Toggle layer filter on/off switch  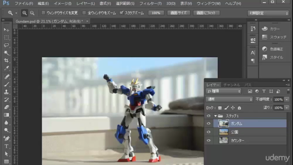tap(288, 91)
